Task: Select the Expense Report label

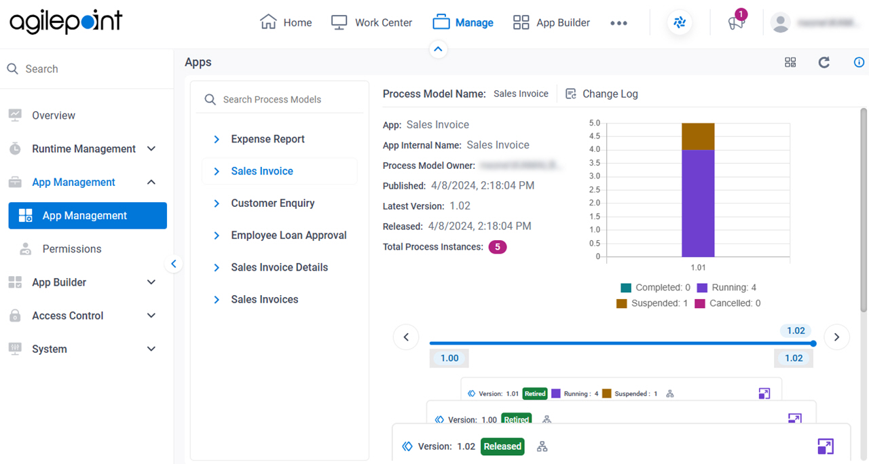Action: (x=267, y=139)
